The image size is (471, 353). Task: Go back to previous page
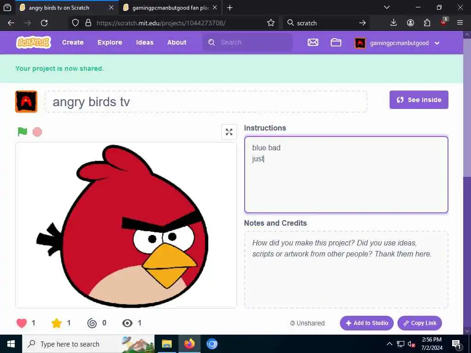point(11,23)
